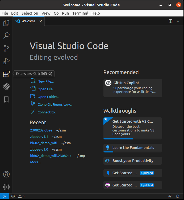Open the Run menu
This screenshot has width=184, height=200.
[65, 13]
